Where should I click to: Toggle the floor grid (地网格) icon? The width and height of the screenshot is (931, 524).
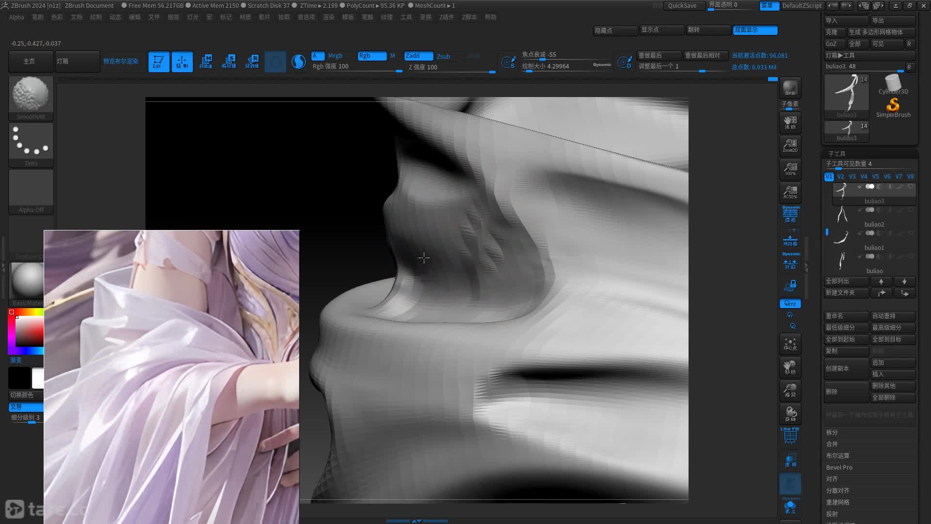(x=790, y=240)
